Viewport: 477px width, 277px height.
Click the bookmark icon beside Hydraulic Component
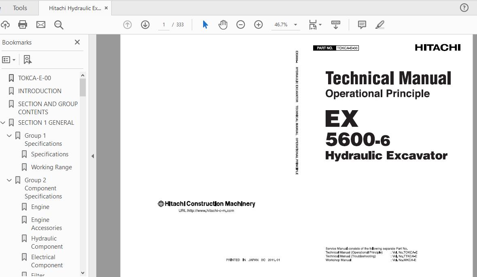point(24,239)
